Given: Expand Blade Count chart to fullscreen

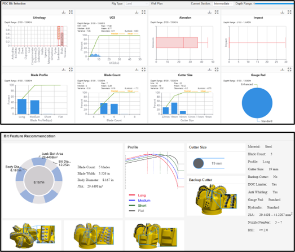Looking at the screenshot, I should point(143,69).
